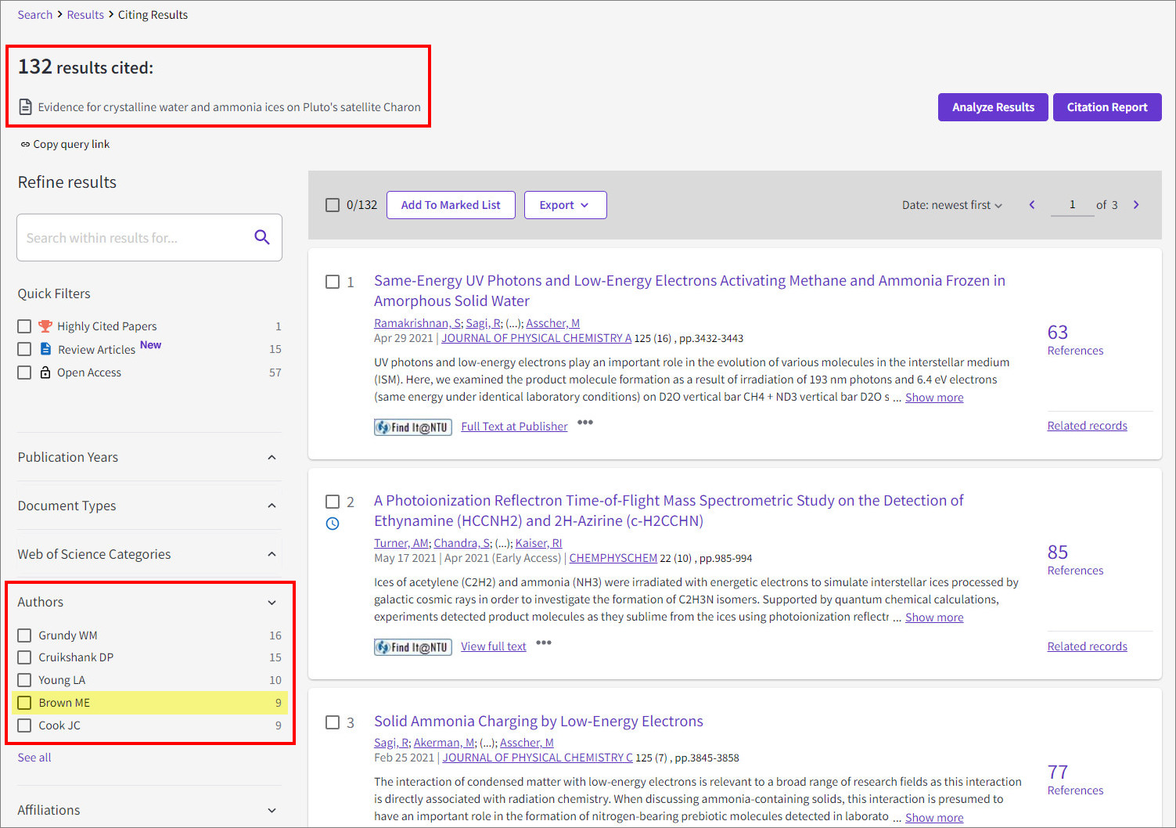Click Copy query link text
The image size is (1176, 828).
[x=71, y=144]
